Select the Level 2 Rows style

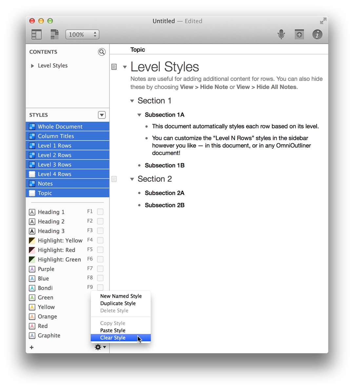coord(68,155)
